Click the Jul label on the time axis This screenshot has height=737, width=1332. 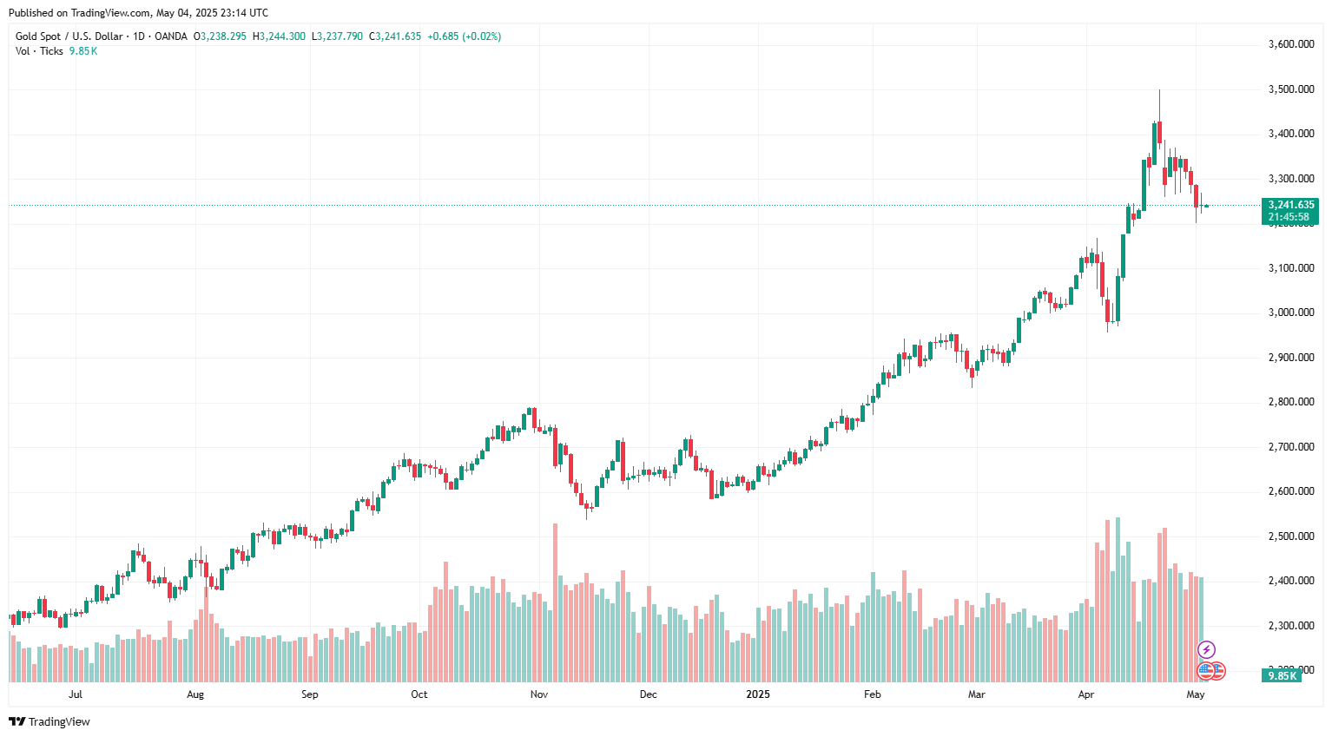point(76,694)
